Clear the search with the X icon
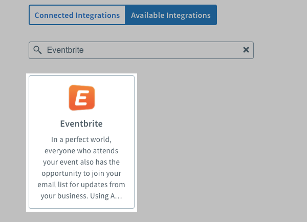 click(x=246, y=50)
